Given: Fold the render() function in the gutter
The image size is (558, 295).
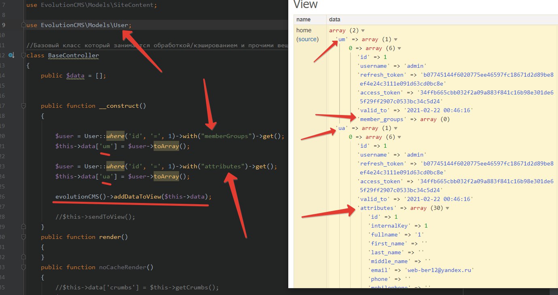Looking at the screenshot, I should click(23, 237).
